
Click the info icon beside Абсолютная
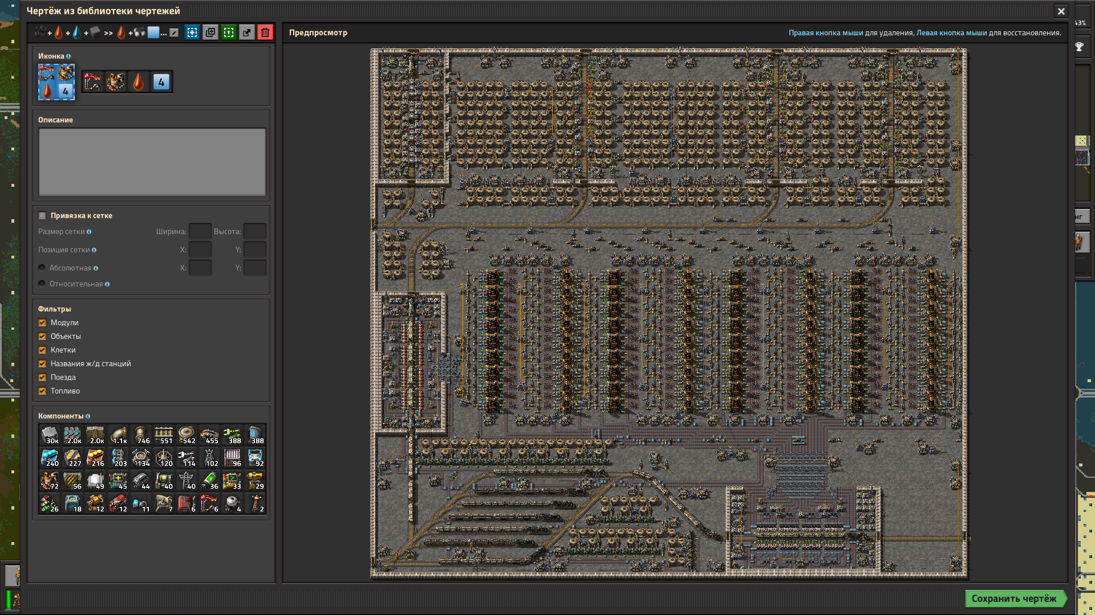tap(96, 268)
